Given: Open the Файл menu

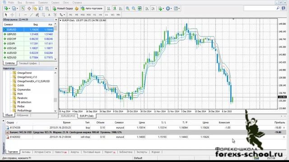Looking at the screenshot, I should (11, 3).
